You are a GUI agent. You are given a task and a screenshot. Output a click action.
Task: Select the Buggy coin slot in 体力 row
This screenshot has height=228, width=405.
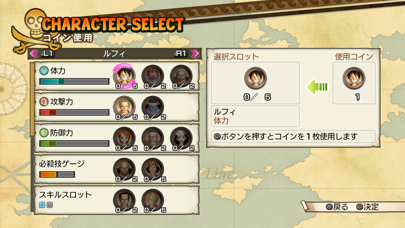pyautogui.click(x=153, y=76)
